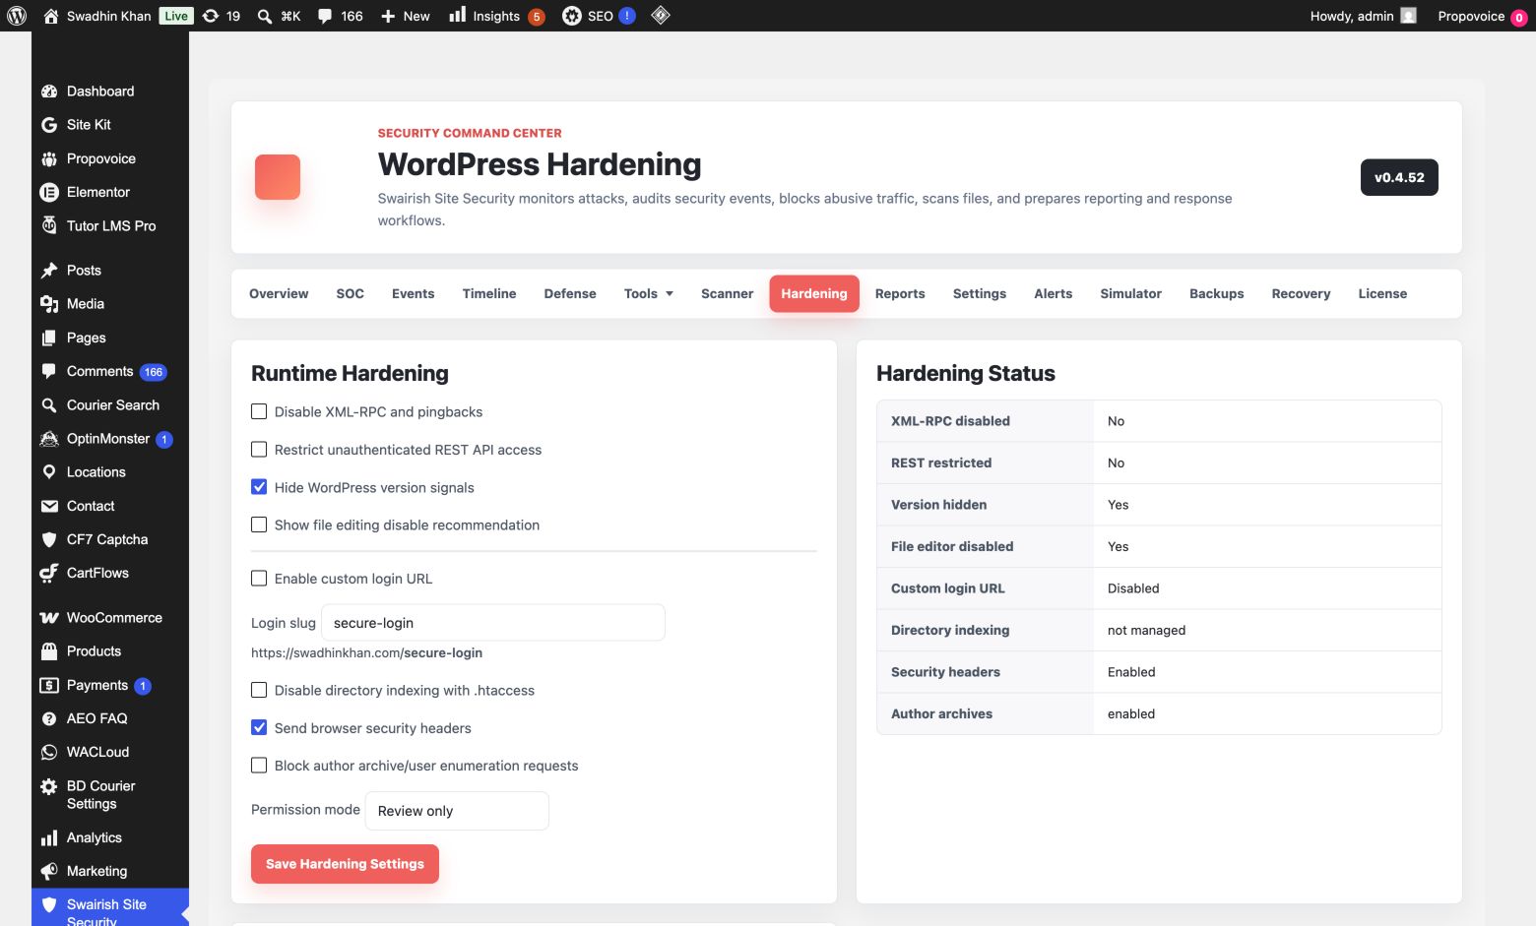The height and width of the screenshot is (926, 1536).
Task: Open the BD Courier Settings link
Action: [x=100, y=795]
